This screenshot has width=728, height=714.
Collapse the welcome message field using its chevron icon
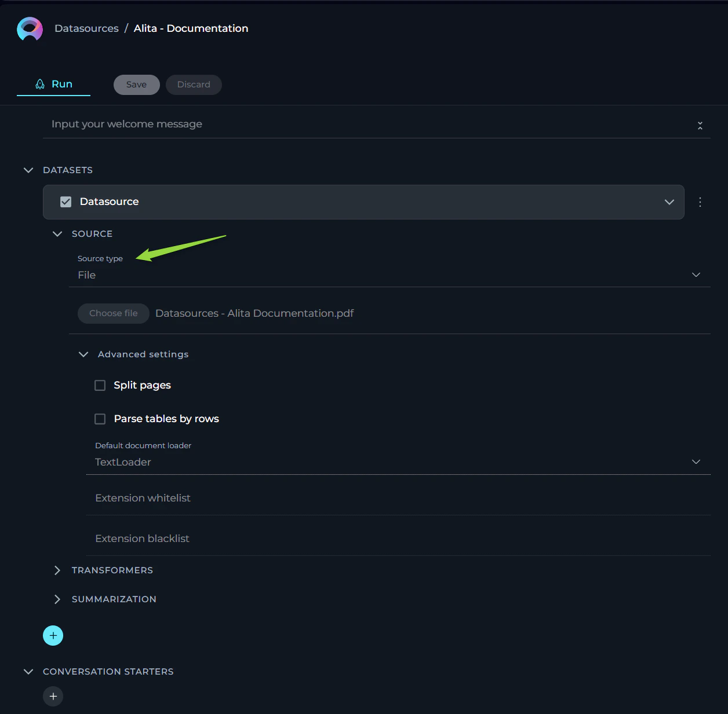point(700,125)
